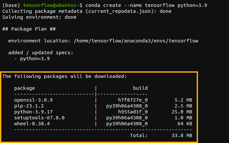
Task: Click the path '/home/tensorflow/anaconda3/envs/tensorflow'
Action: [x=136, y=41]
